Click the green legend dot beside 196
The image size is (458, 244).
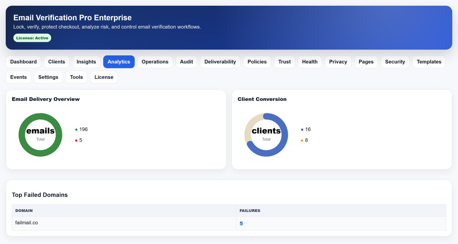pos(76,129)
